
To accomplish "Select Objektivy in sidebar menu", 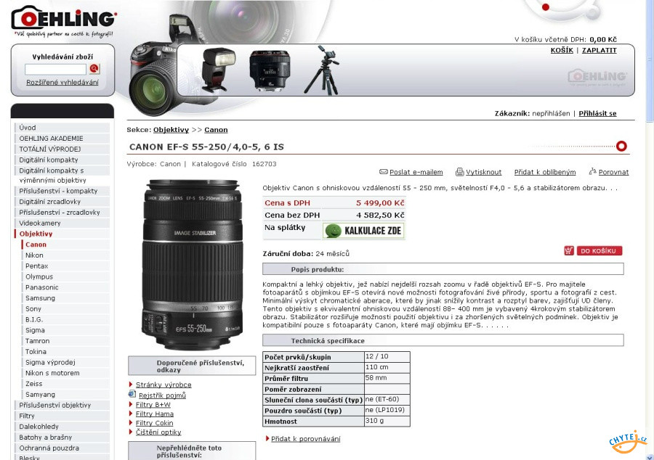I will point(62,234).
